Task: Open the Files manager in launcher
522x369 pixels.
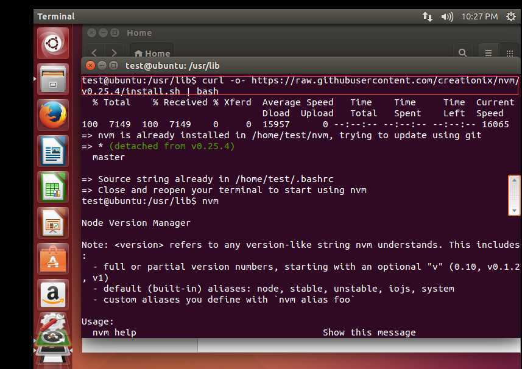Action: 53,79
